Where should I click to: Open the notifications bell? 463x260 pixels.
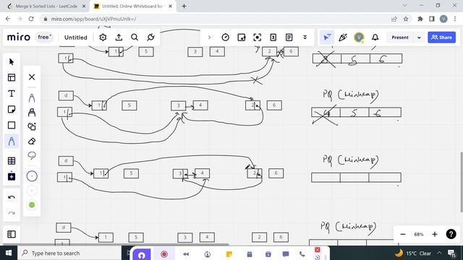(x=375, y=38)
